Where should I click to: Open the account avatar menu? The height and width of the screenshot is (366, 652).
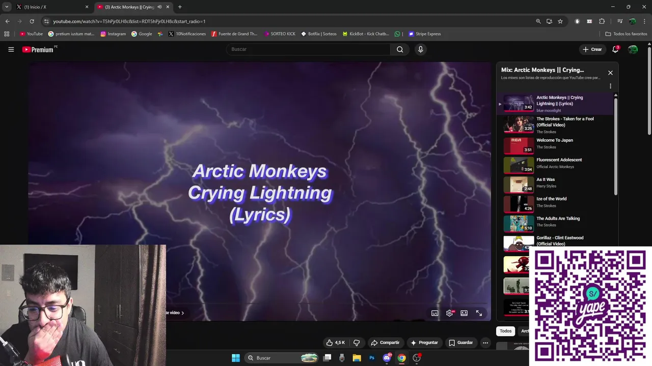(x=633, y=49)
